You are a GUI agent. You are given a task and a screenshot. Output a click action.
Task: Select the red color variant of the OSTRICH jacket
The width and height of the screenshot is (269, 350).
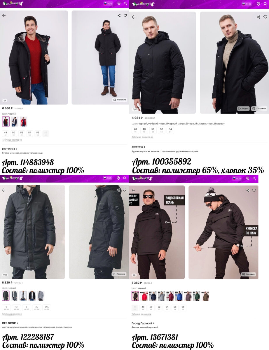(x=23, y=121)
